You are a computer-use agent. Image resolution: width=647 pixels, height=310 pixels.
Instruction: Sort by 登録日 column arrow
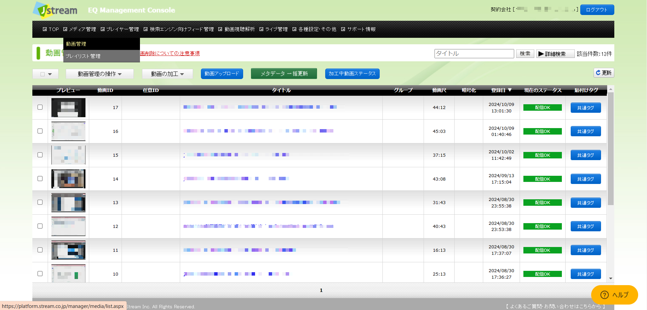tap(510, 90)
